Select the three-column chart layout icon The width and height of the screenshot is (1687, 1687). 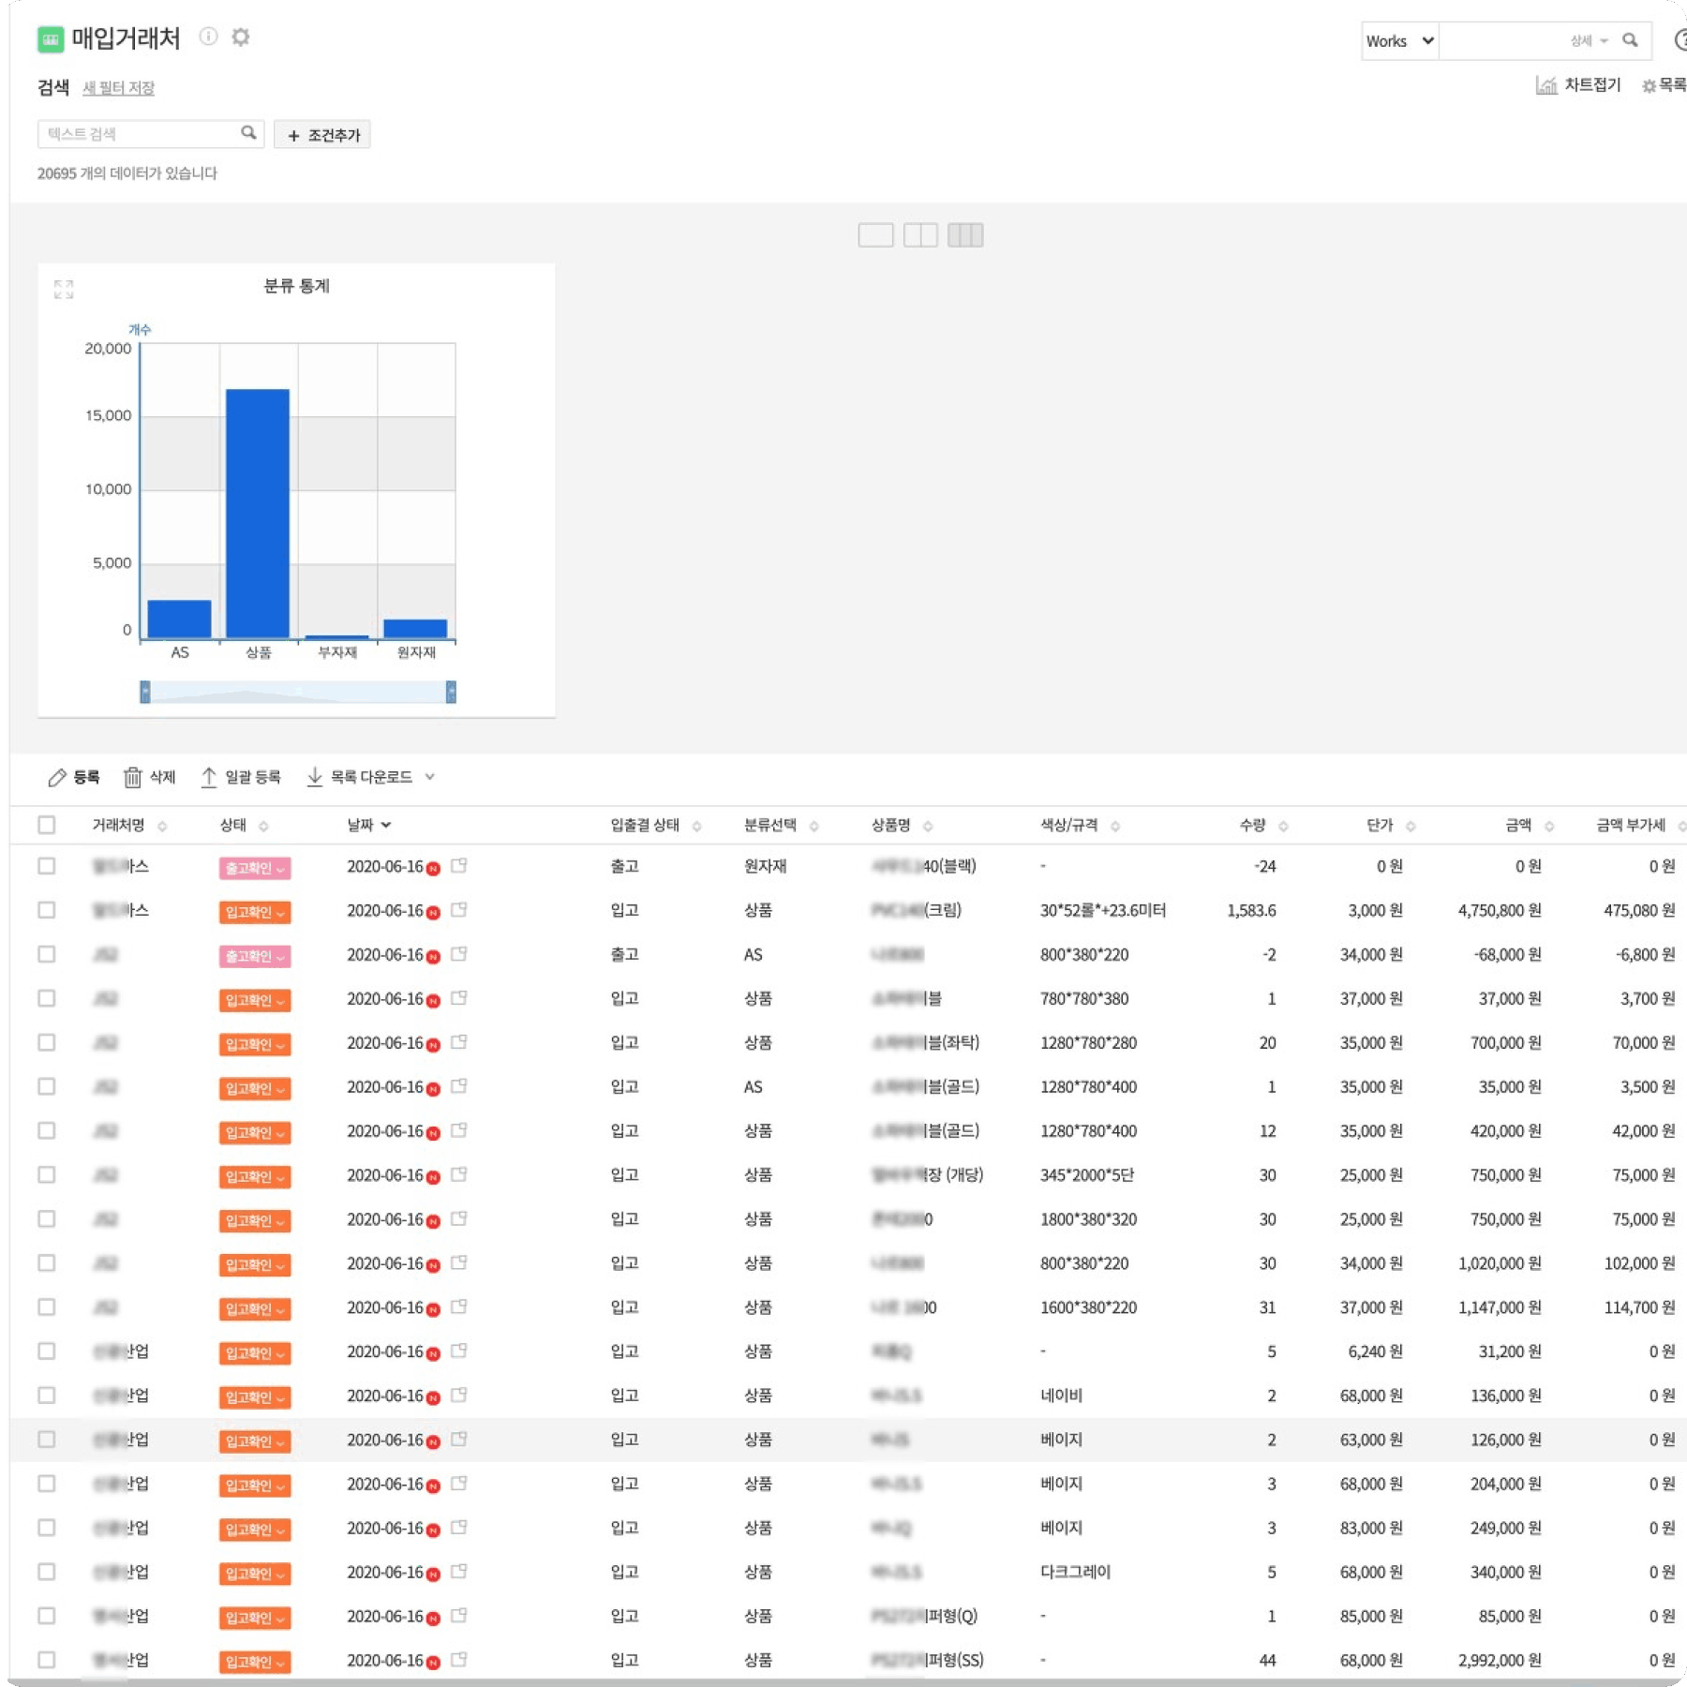click(965, 235)
